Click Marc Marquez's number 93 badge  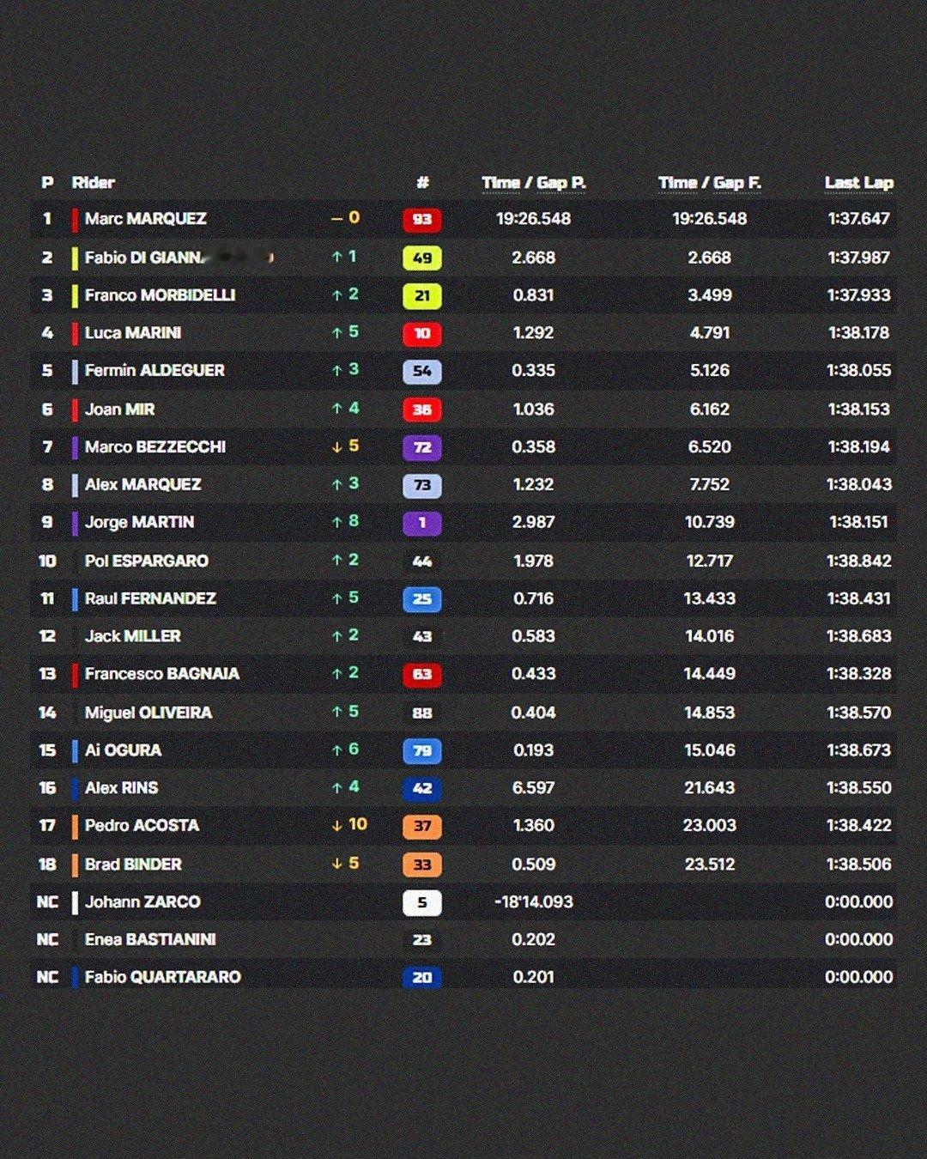coord(421,220)
